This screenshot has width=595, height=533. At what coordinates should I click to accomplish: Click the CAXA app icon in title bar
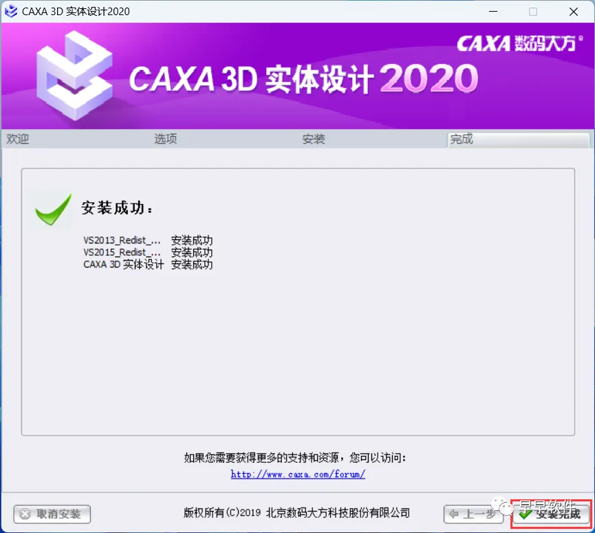coord(11,12)
